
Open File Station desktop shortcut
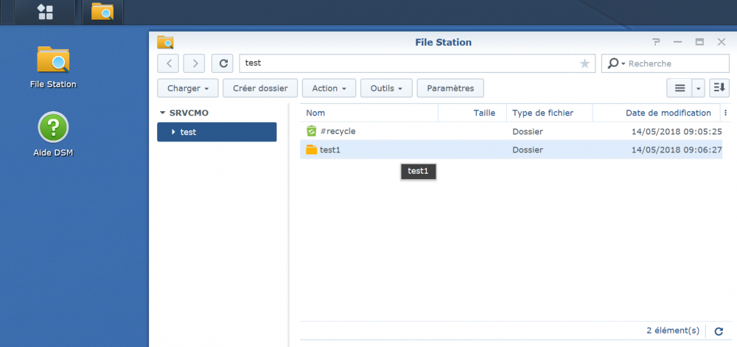point(53,61)
